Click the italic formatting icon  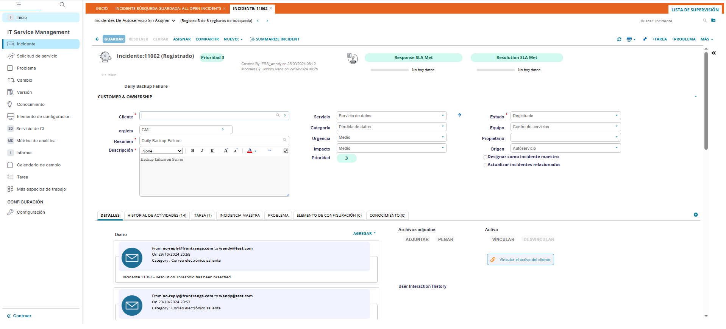click(202, 151)
